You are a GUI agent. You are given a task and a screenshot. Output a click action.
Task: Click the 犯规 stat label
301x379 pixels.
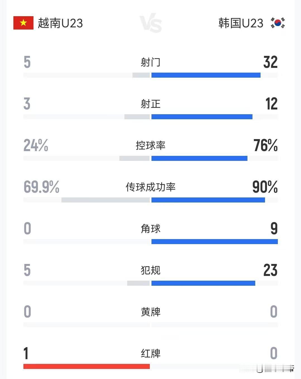tap(151, 270)
